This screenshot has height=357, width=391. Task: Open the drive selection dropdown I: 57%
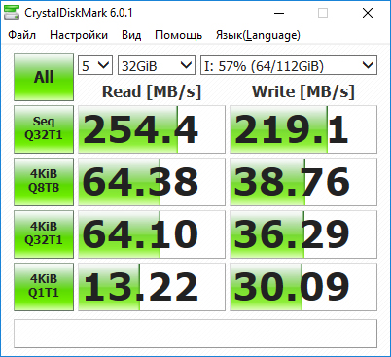coord(289,65)
